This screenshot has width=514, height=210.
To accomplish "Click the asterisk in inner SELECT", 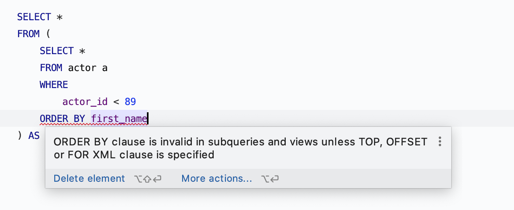I will click(82, 51).
